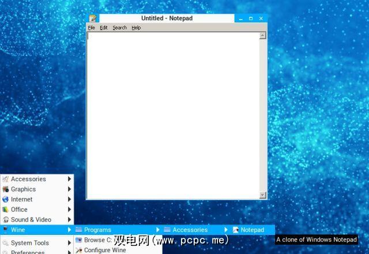Open the Sound & Video menu category
Screen dimensions: 369x254
(37, 219)
